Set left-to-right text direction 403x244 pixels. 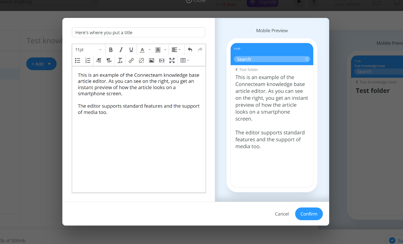pyautogui.click(x=99, y=60)
